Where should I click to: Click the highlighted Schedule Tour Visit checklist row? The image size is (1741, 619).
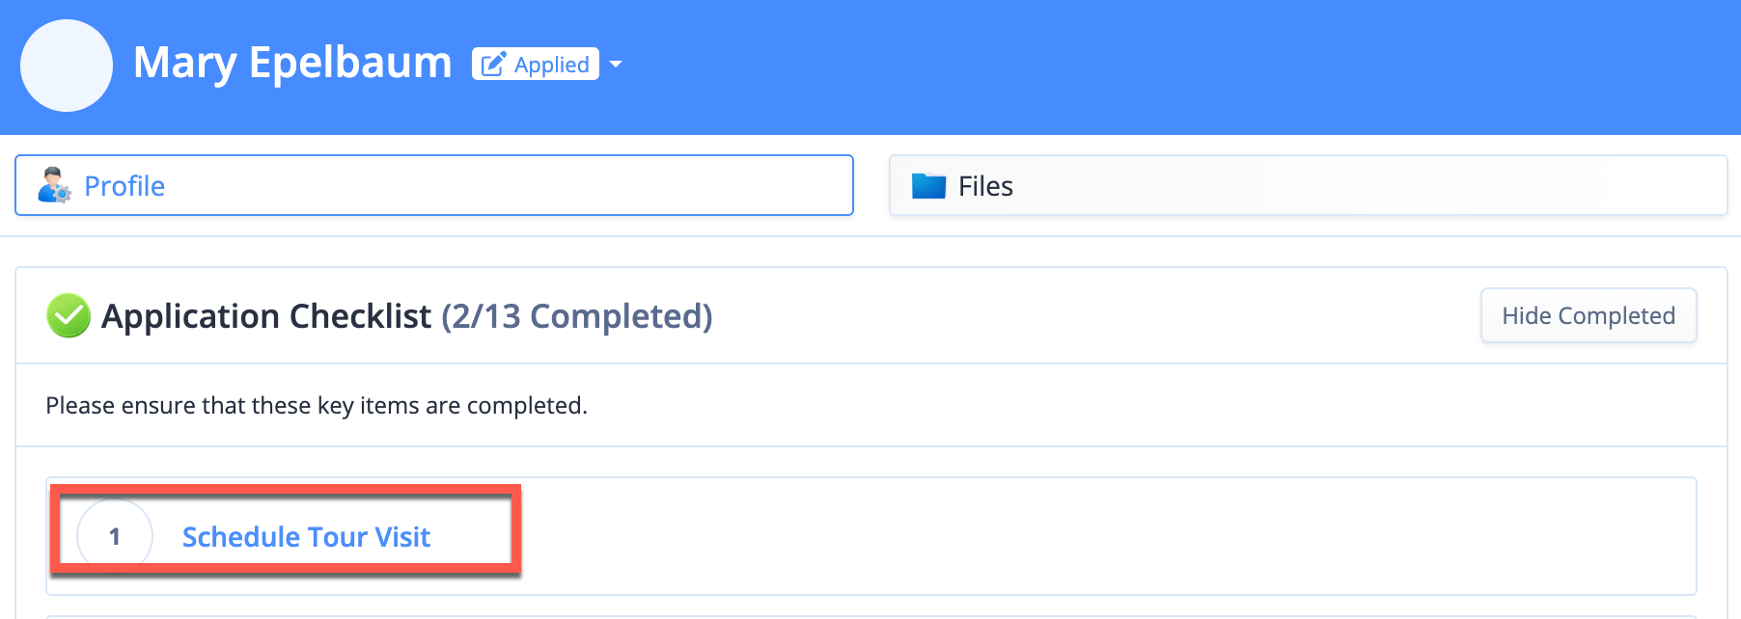tap(285, 536)
